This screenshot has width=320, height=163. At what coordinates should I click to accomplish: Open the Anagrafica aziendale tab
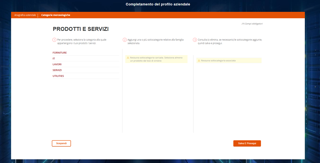(x=25, y=15)
